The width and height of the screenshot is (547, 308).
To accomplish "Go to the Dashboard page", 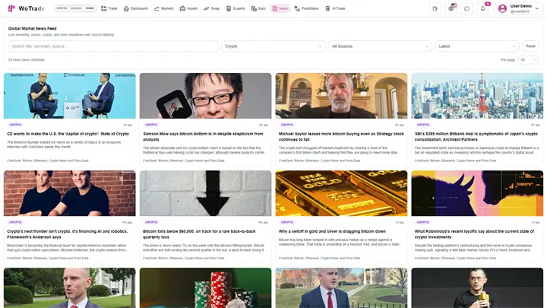I will point(136,8).
